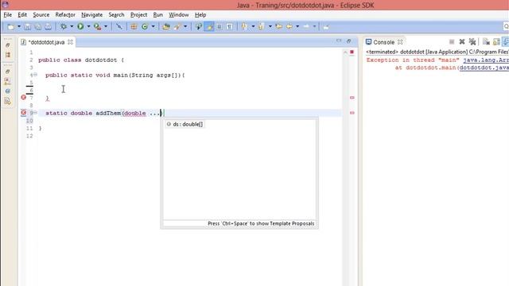Click the dotdotdot.java stack trace link

click(484, 68)
